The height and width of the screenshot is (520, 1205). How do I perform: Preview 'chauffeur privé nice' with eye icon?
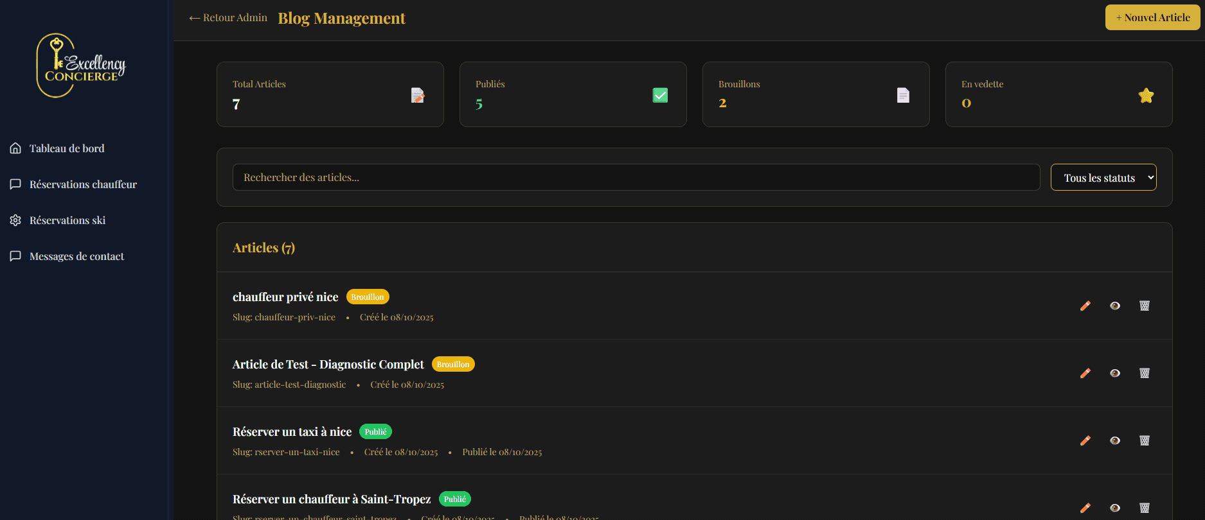point(1115,306)
